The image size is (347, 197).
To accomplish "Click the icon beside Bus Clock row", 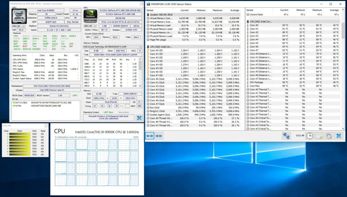I will point(148,107).
